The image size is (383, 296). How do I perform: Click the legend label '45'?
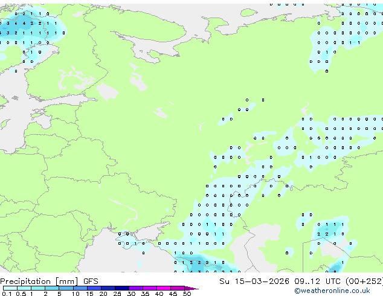coord(173,294)
